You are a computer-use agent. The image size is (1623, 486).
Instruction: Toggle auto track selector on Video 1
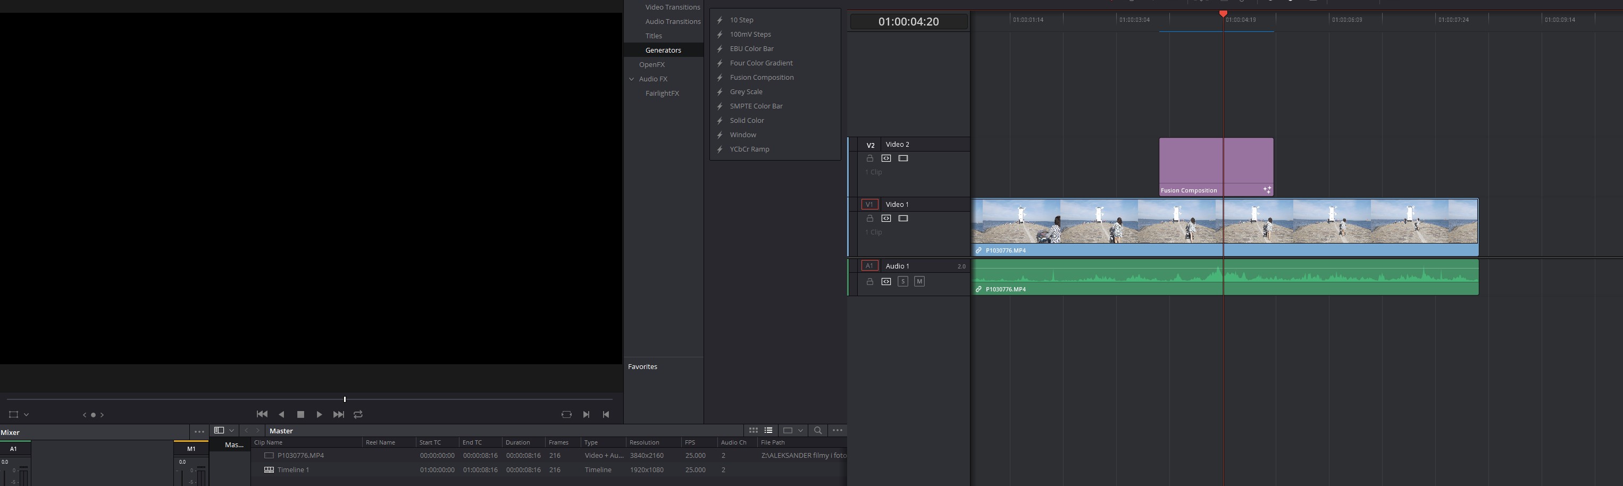point(886,218)
